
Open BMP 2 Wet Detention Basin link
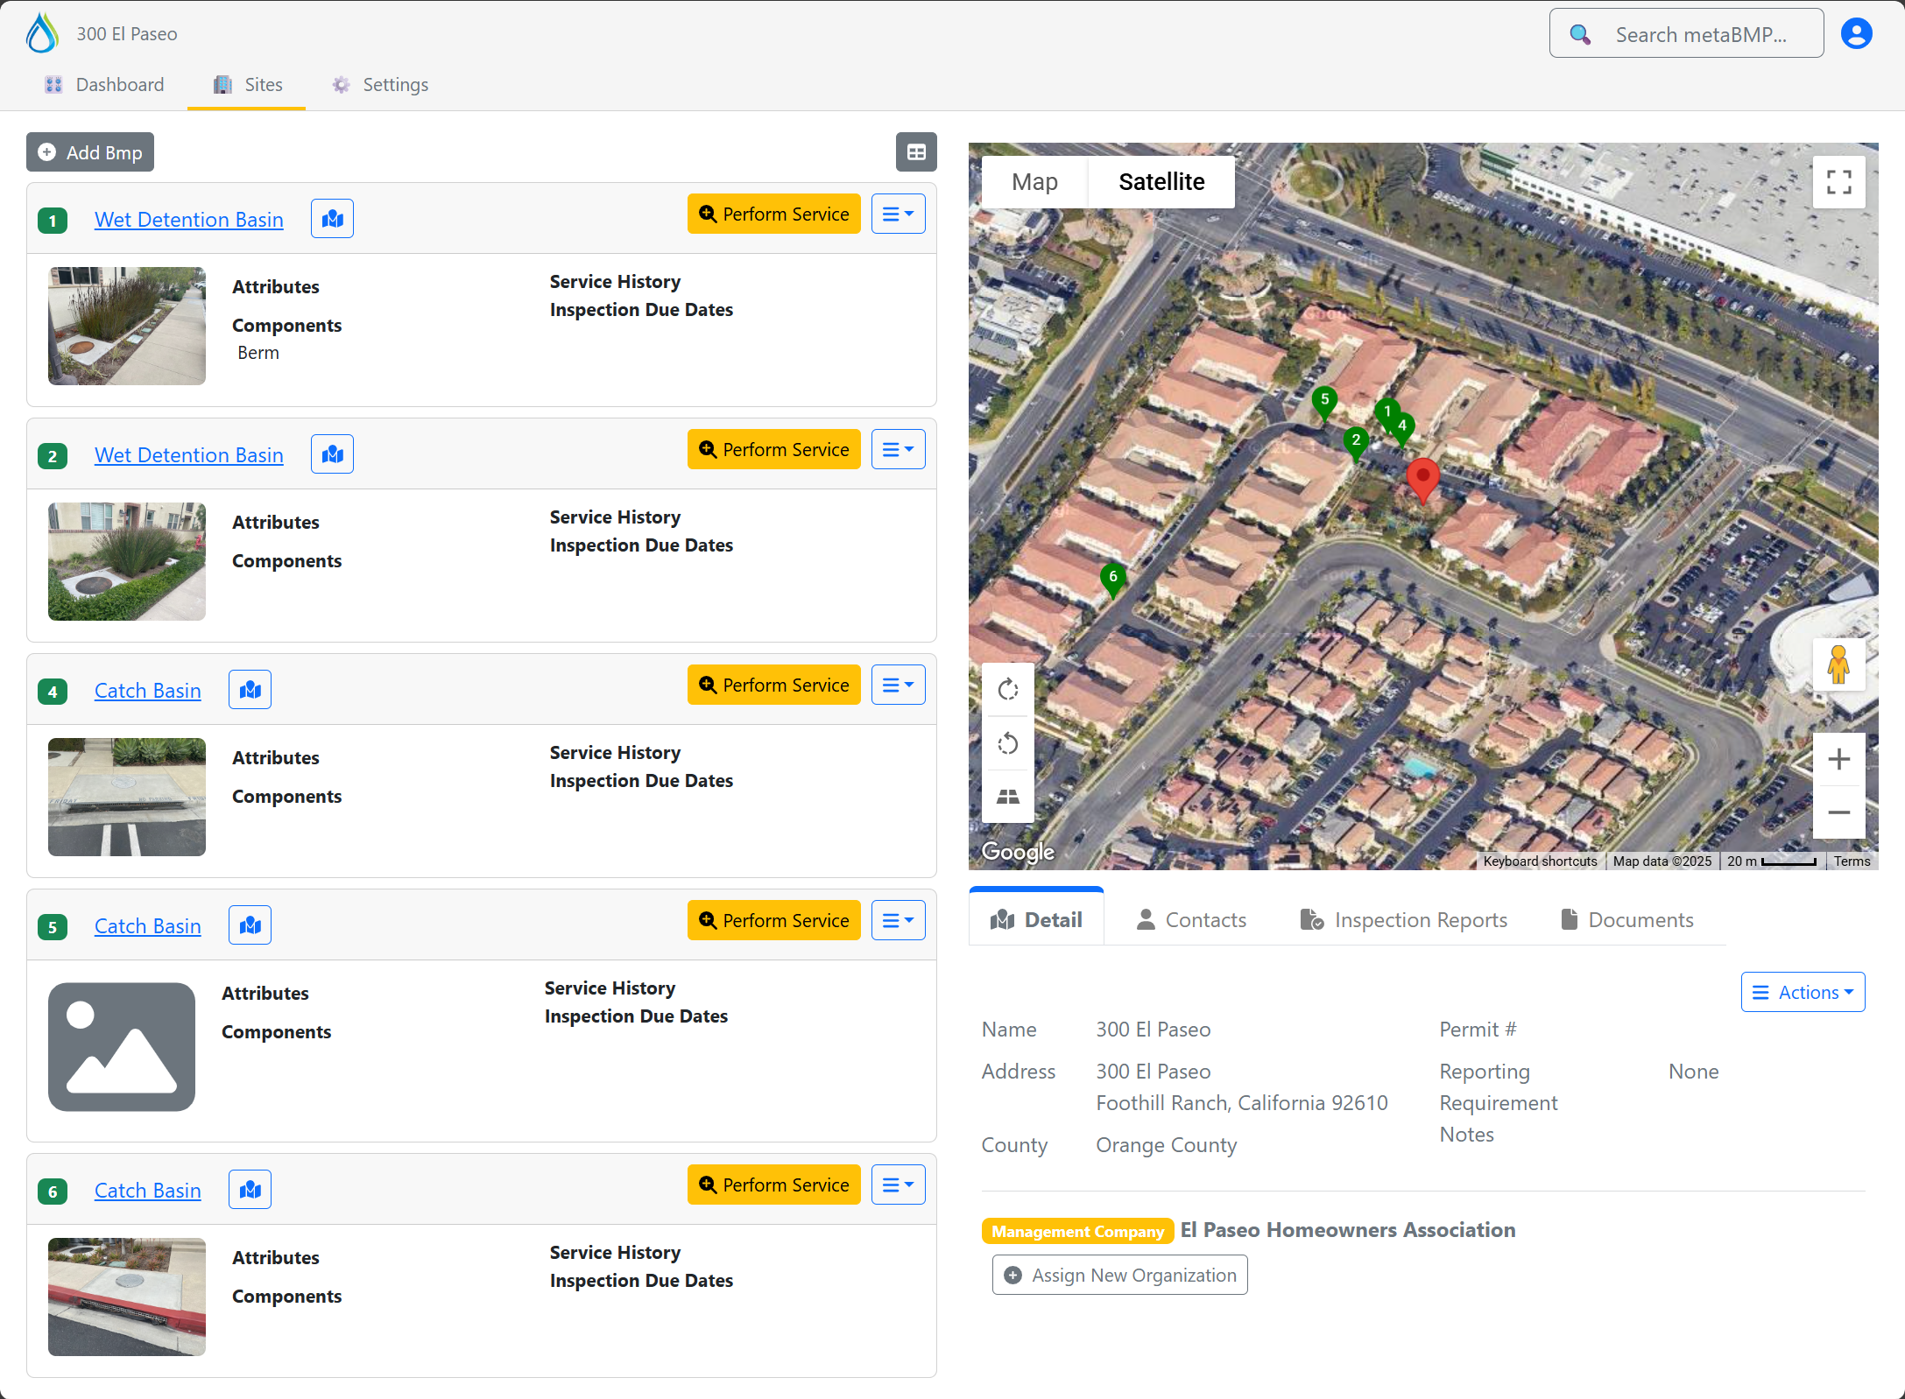click(189, 455)
